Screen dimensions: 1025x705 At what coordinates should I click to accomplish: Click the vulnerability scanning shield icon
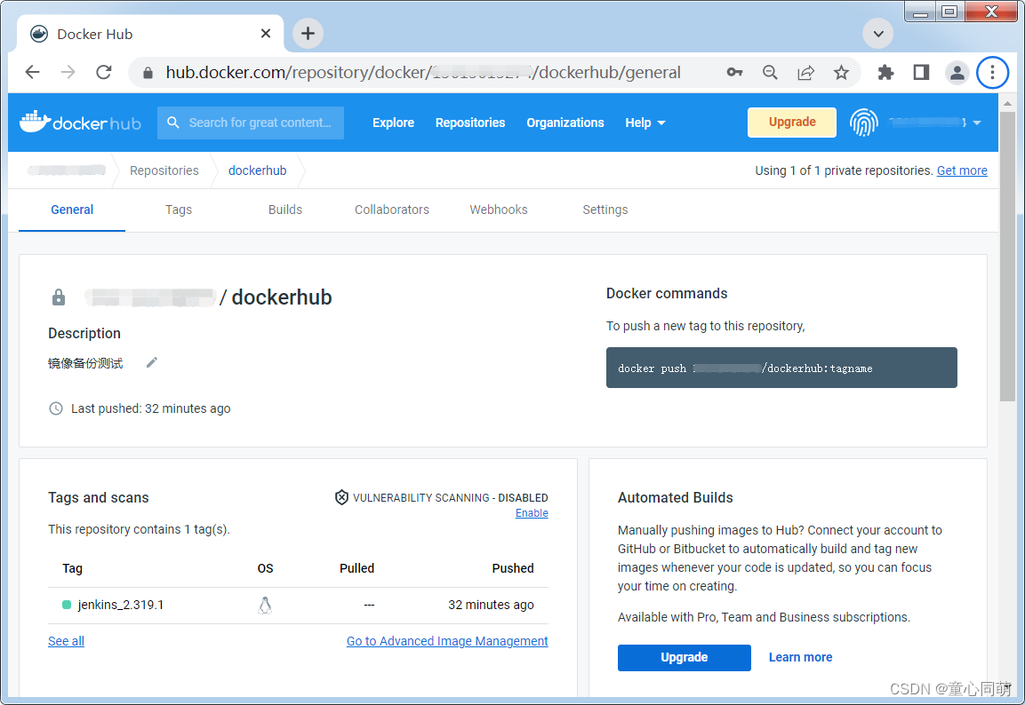341,497
